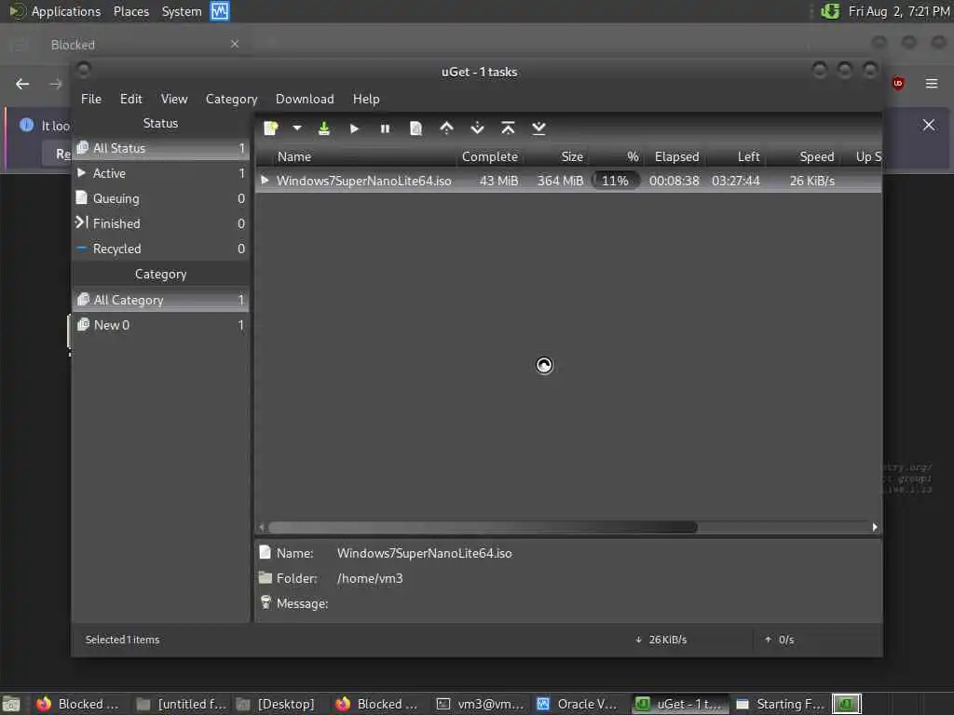This screenshot has width=954, height=715.
Task: Select All Status in the Status list
Action: tap(160, 148)
